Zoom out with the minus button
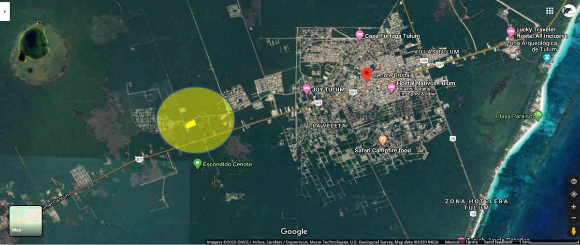580x245 pixels. point(574,218)
